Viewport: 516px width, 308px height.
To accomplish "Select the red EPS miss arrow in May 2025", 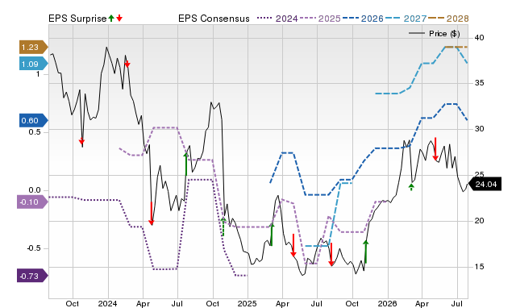I will (293, 245).
